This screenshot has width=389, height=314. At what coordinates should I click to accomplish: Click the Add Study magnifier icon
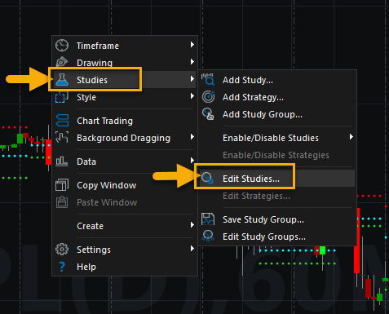[208, 79]
